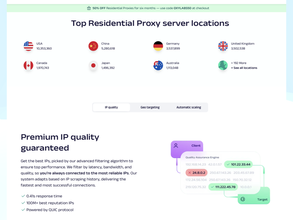The width and height of the screenshot is (293, 220).
Task: Switch to the Geo targeting tab
Action: click(x=150, y=107)
